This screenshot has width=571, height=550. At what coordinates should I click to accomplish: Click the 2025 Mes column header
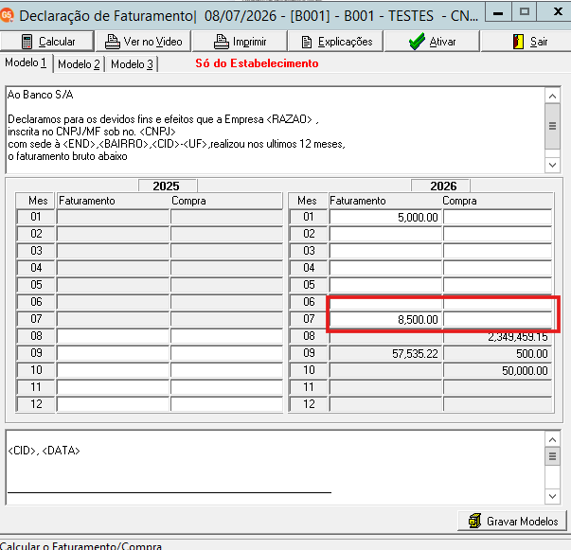35,201
